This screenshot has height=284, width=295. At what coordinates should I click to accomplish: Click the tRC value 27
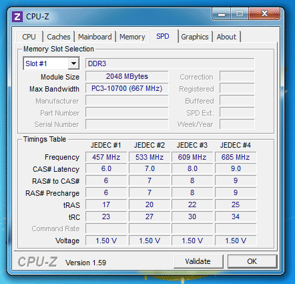coord(150,217)
